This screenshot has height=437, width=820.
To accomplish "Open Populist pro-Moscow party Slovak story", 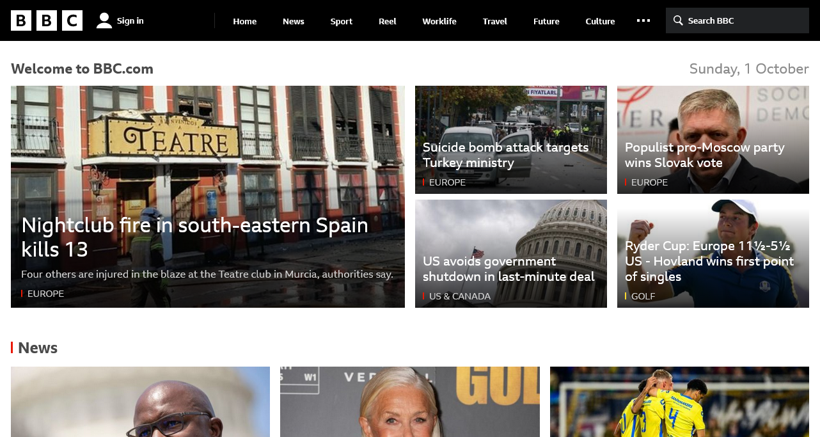I will click(x=704, y=155).
